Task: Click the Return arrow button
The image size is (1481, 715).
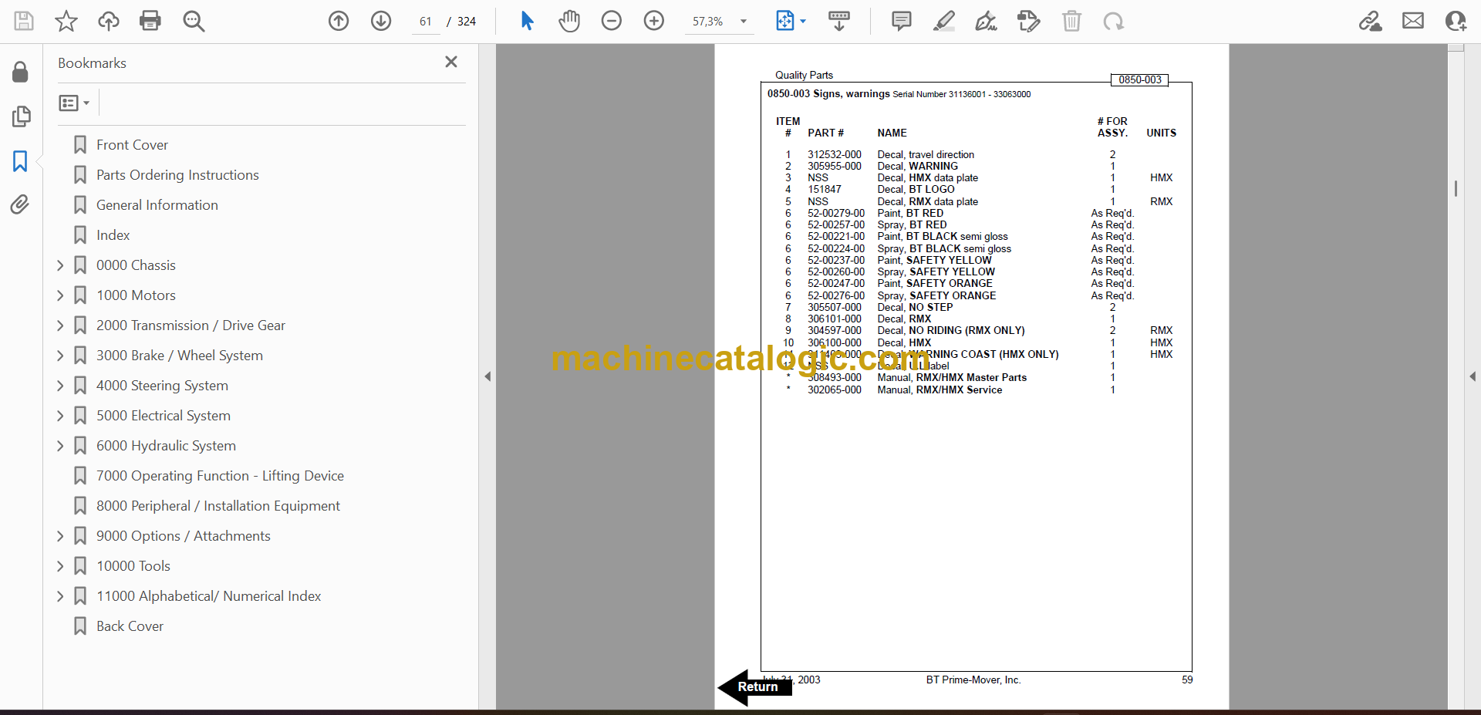Action: click(755, 686)
